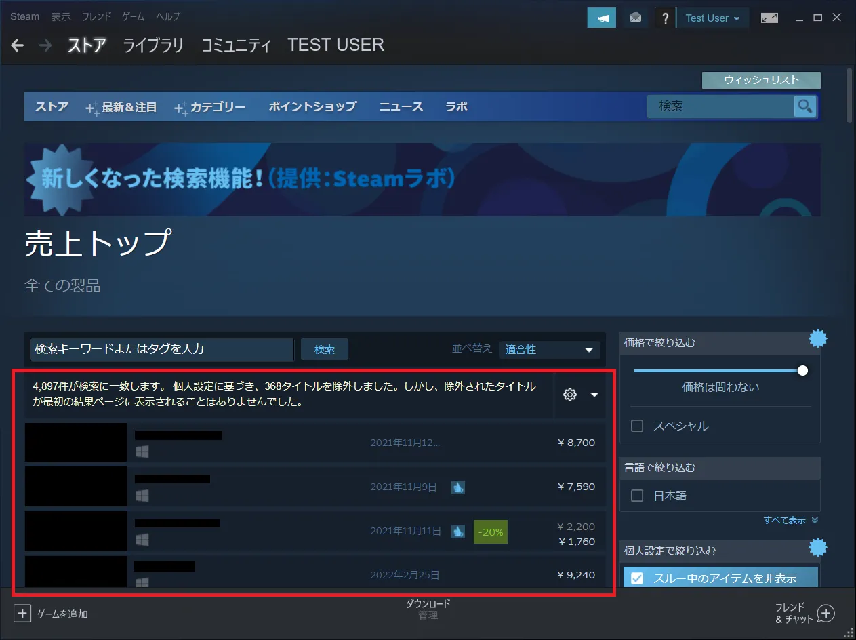Screen dimensions: 856x640
Task: Click the -20% discount badge
Action: [491, 532]
